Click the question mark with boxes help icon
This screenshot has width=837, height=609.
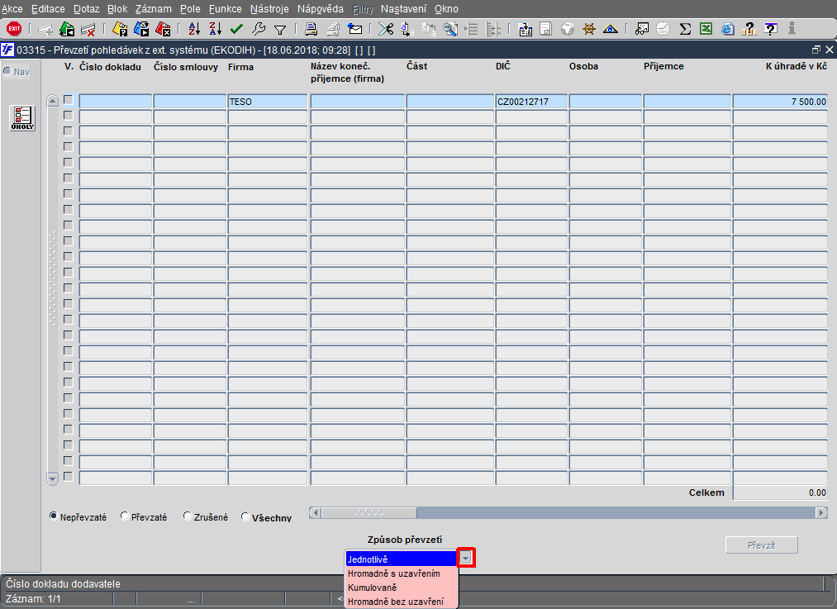tap(749, 29)
